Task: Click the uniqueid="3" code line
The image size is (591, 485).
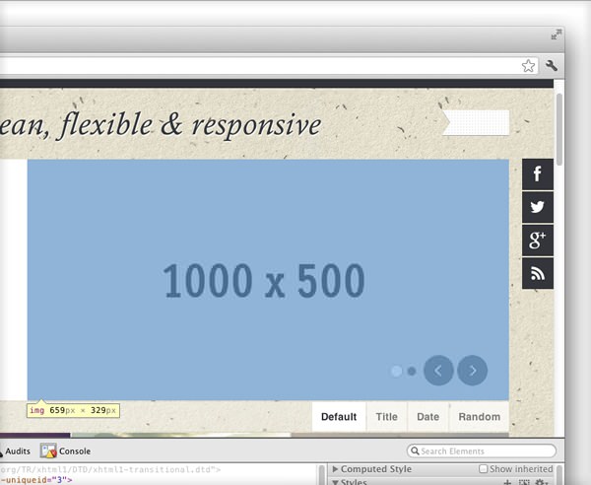Action: point(36,480)
